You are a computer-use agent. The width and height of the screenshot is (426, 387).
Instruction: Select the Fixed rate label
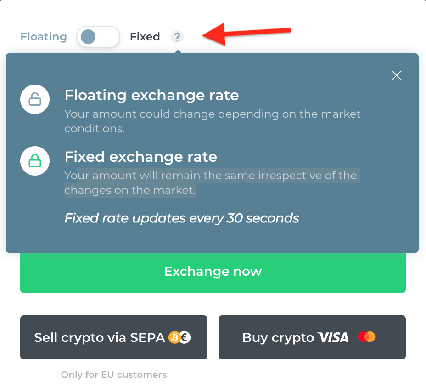pos(145,37)
